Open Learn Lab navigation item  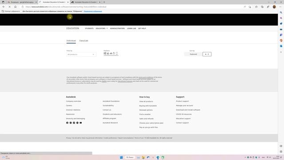point(131,28)
